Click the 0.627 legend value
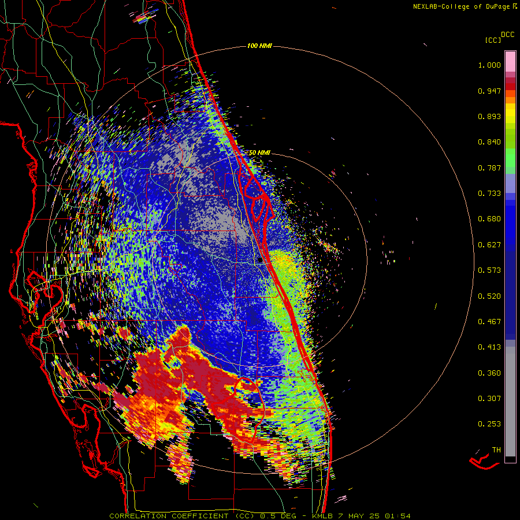Image resolution: width=520 pixels, height=520 pixels. [x=489, y=245]
